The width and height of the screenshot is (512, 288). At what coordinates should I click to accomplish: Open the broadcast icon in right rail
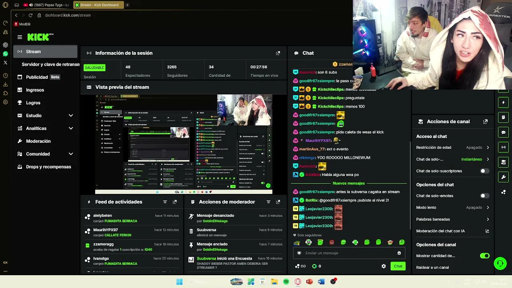click(504, 147)
